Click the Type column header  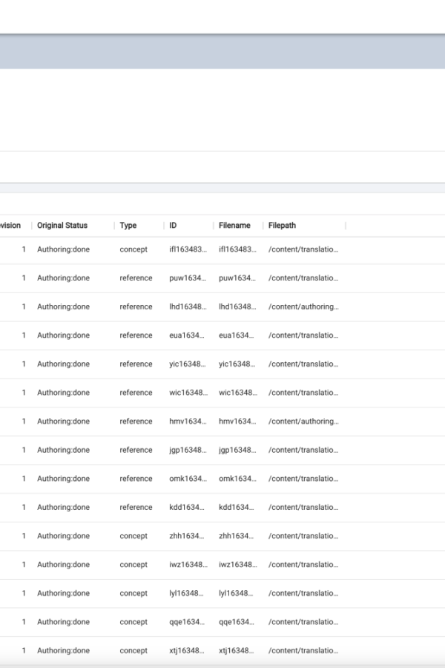[128, 226]
